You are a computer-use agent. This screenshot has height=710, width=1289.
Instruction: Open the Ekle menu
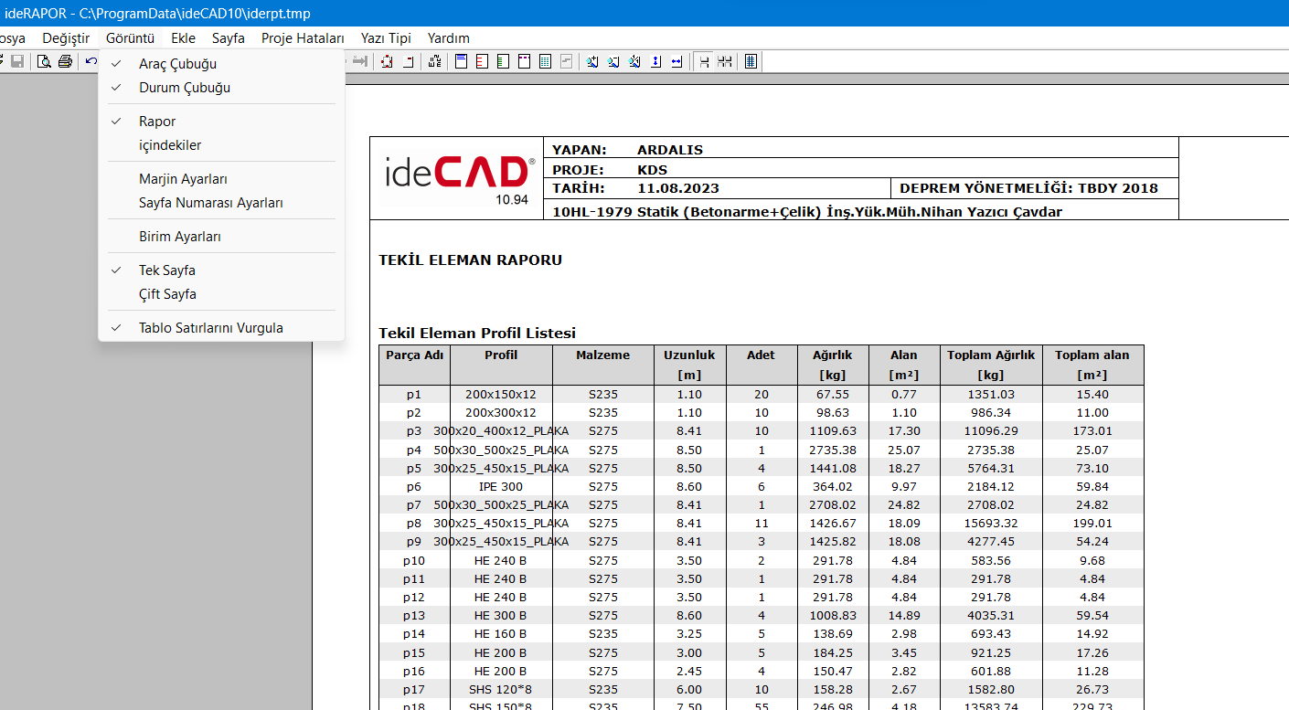[x=183, y=38]
